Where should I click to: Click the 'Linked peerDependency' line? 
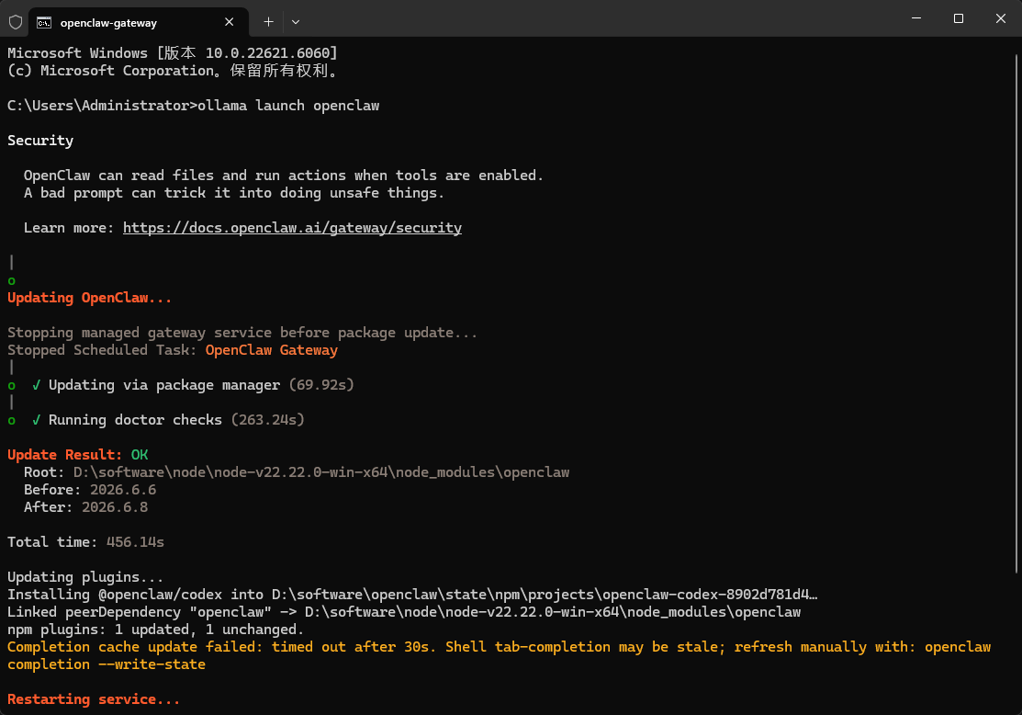(x=403, y=613)
